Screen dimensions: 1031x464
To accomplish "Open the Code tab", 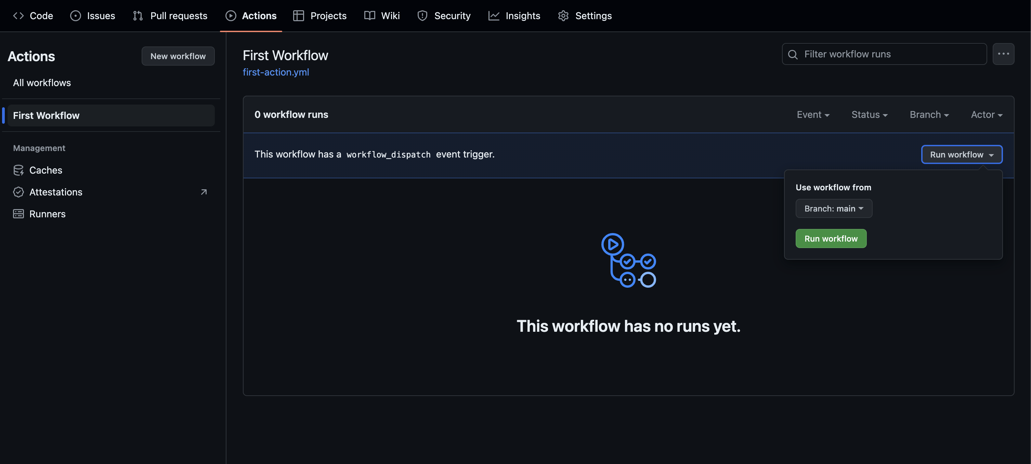I will 33,16.
